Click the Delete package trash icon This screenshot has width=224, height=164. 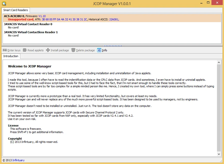(x=73, y=50)
